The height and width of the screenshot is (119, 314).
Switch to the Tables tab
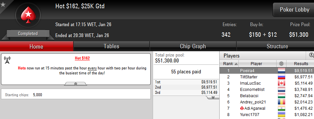(112, 46)
